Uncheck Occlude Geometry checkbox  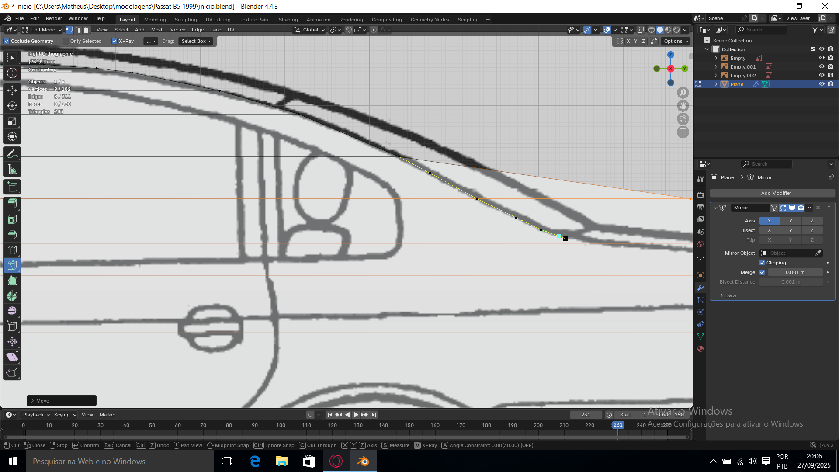click(7, 41)
